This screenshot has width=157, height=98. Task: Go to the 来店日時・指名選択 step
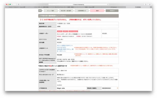click(66, 11)
